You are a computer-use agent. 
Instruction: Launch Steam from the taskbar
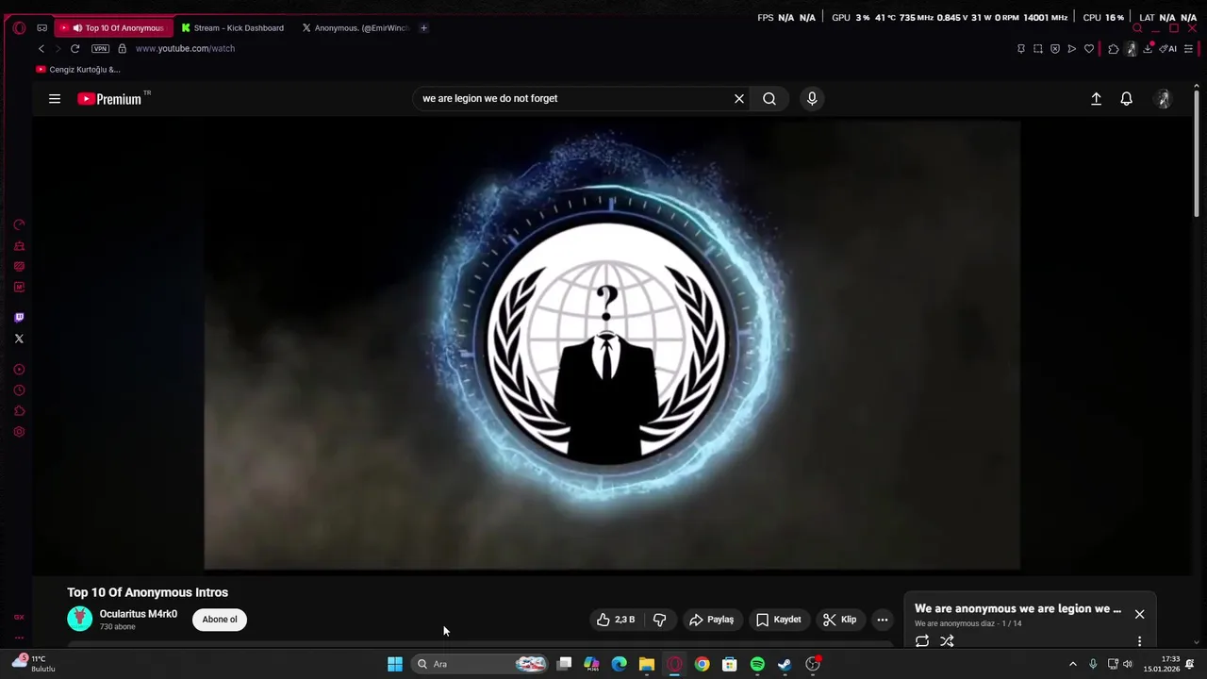tap(785, 664)
